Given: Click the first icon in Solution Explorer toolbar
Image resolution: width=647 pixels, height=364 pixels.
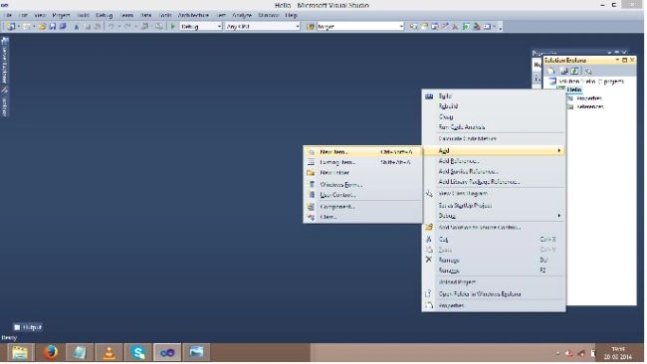Looking at the screenshot, I should pyautogui.click(x=551, y=71).
